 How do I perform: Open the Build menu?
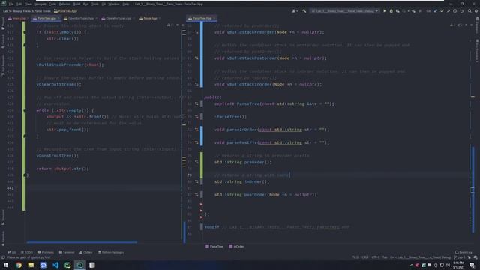click(x=76, y=4)
